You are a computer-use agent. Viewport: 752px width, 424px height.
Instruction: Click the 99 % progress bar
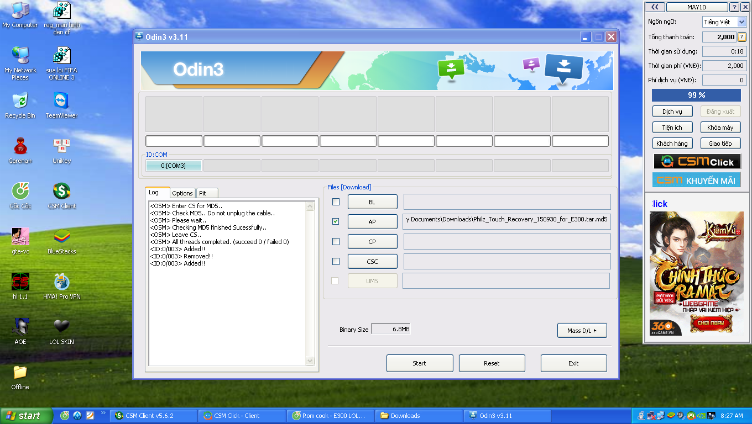pyautogui.click(x=696, y=95)
